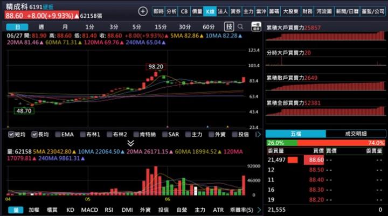
Task: Select the 30分 chart period
Action: pos(185,27)
